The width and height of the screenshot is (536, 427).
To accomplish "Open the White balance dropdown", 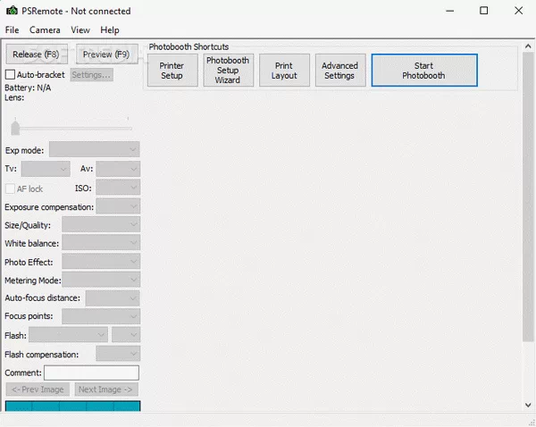I will coord(101,243).
